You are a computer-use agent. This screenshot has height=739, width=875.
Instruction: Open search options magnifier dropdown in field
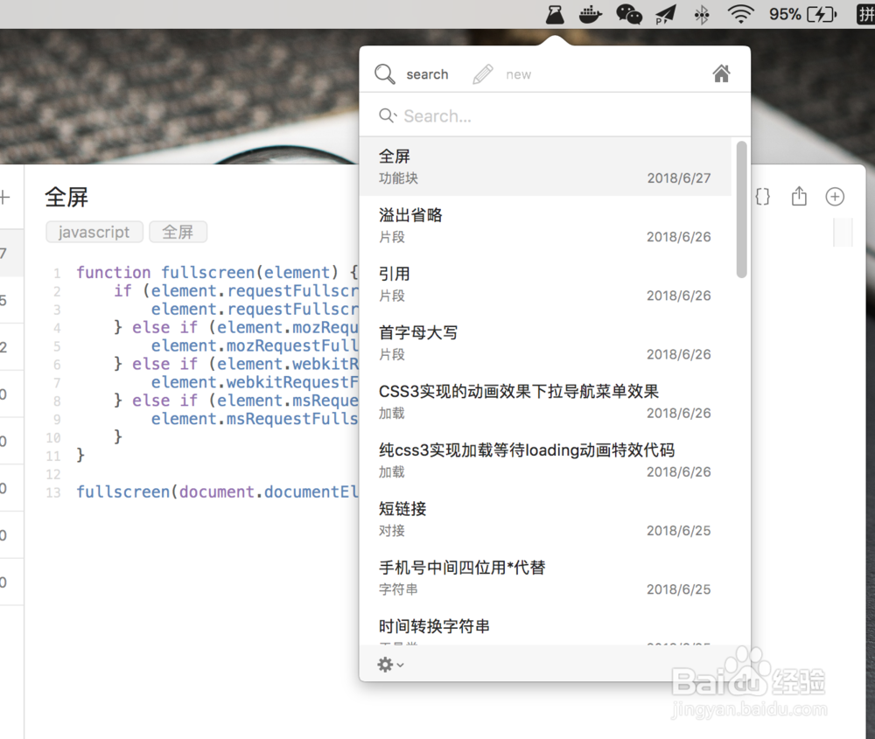(x=388, y=116)
